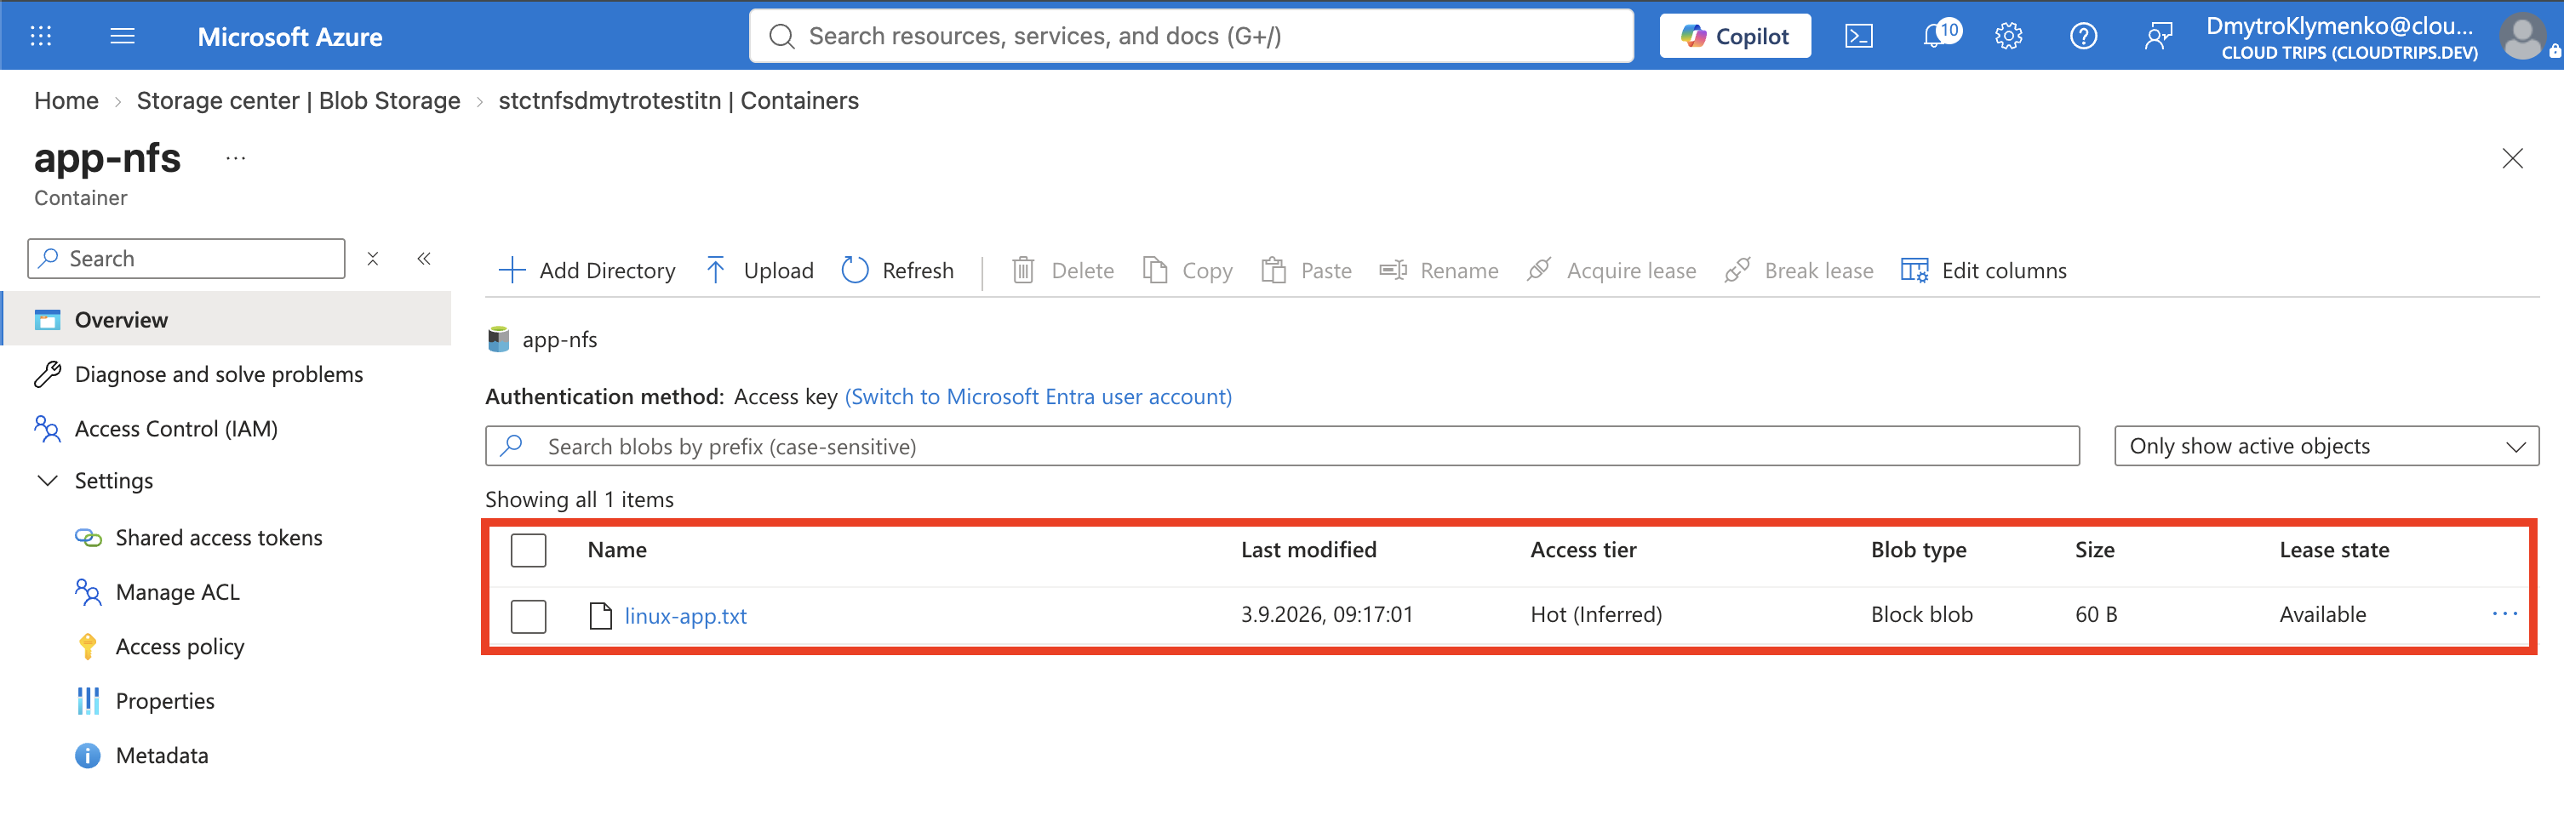Sort by the Access tier column header
Screen dimensions: 2564x827
[1582, 550]
